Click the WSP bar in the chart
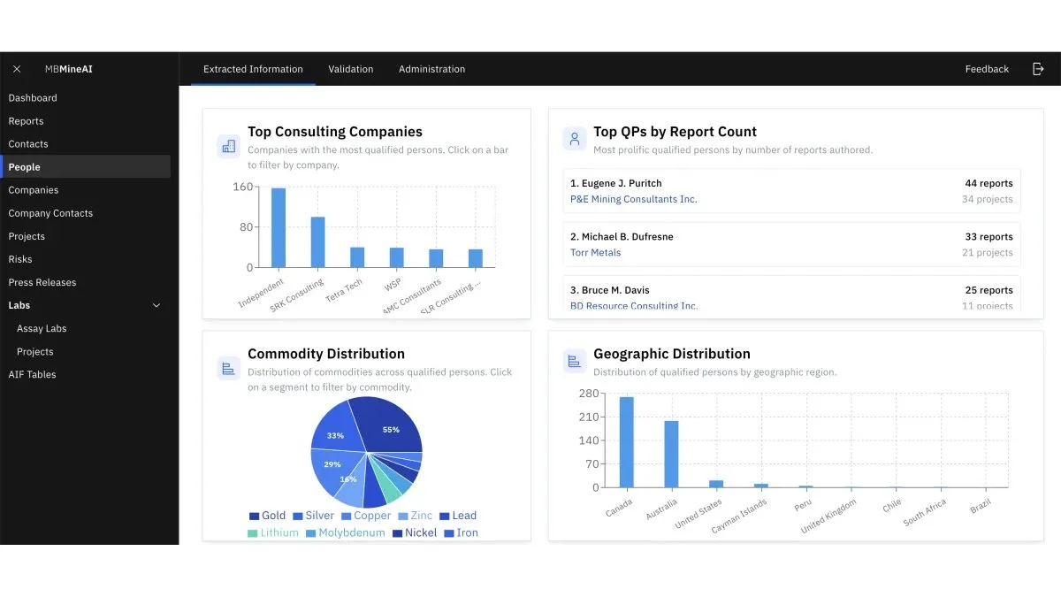This screenshot has width=1061, height=597. pyautogui.click(x=397, y=257)
